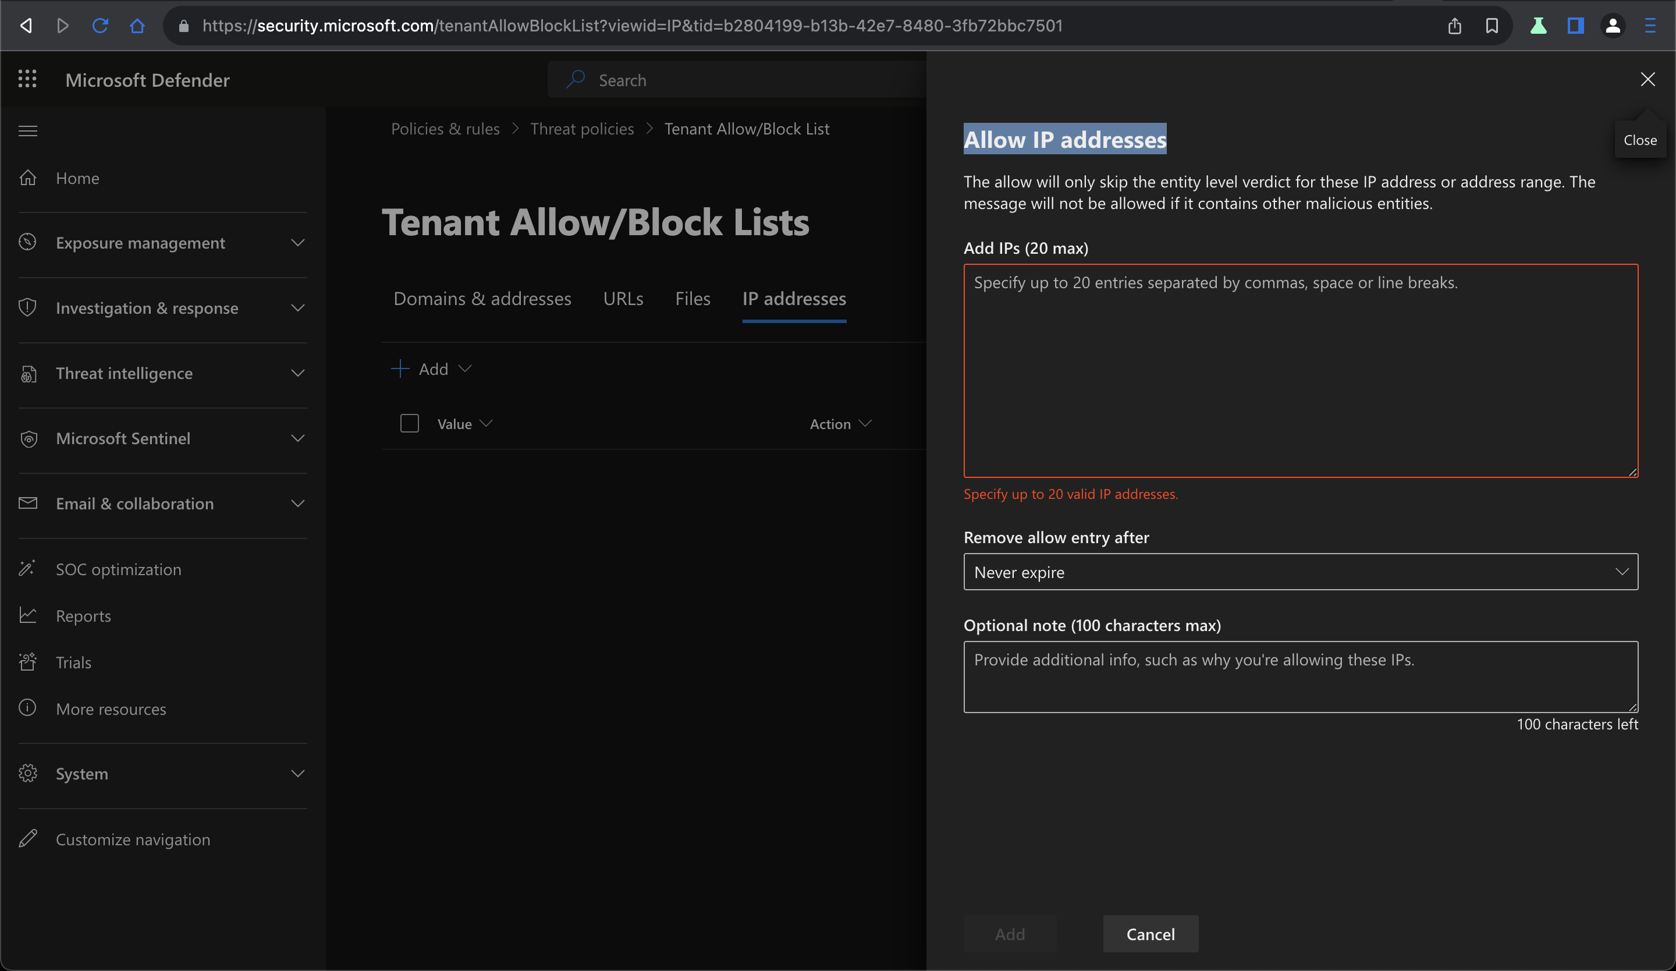The width and height of the screenshot is (1676, 971).
Task: Open Threat policies breadcrumb
Action: (x=582, y=128)
